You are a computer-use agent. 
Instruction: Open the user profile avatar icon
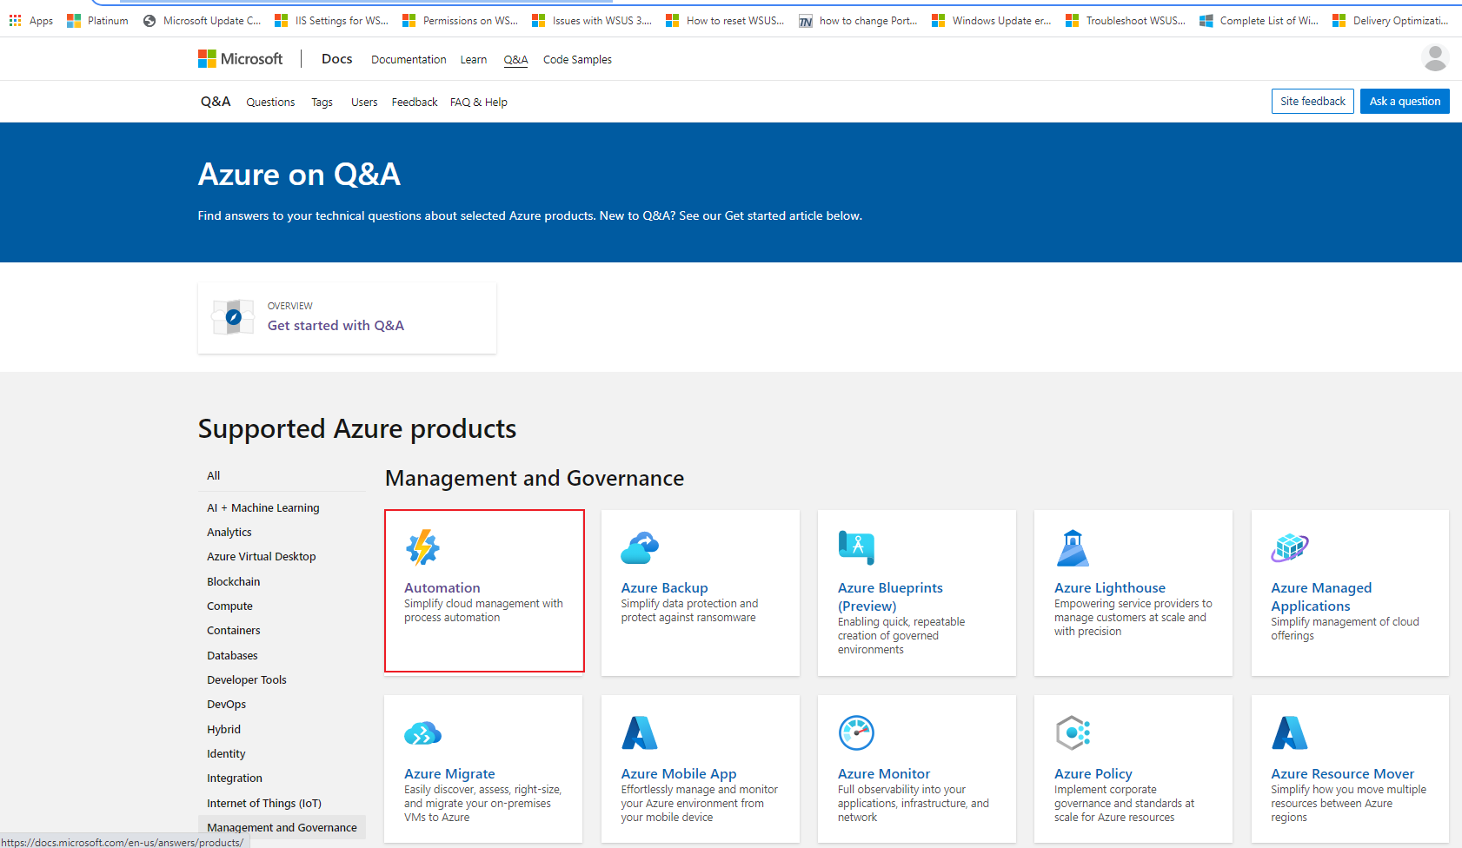pyautogui.click(x=1435, y=58)
